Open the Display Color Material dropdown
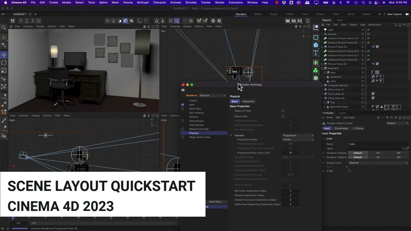 point(379,163)
